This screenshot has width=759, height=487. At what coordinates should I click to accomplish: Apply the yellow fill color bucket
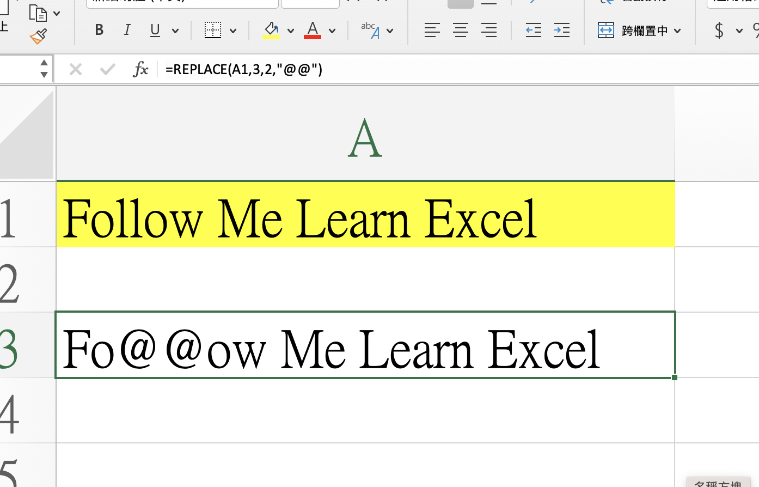[x=271, y=30]
